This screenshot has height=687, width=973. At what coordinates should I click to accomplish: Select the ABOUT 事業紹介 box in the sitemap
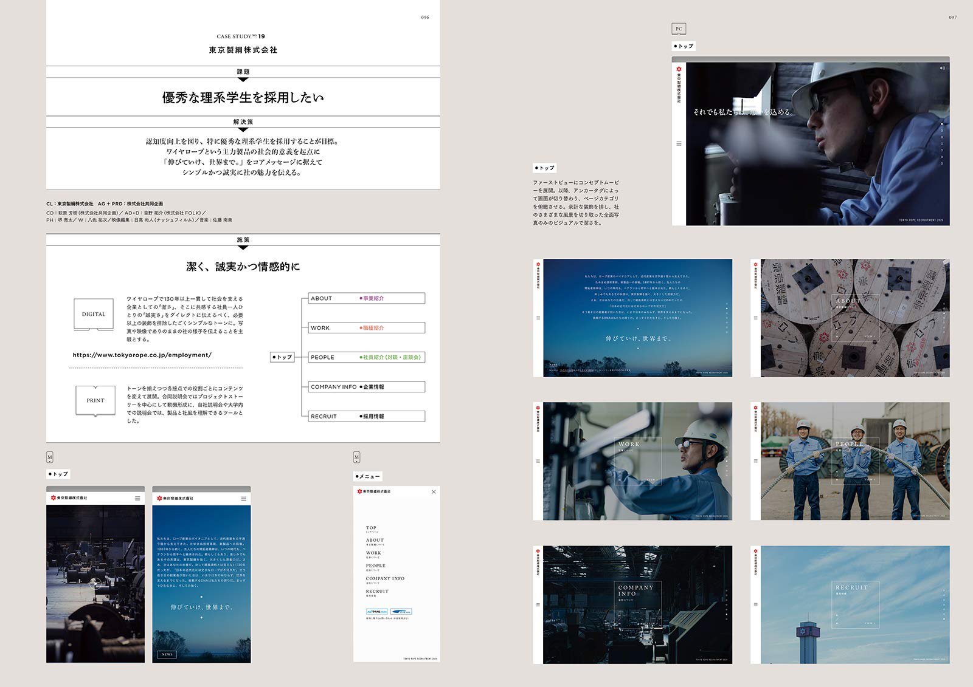367,298
